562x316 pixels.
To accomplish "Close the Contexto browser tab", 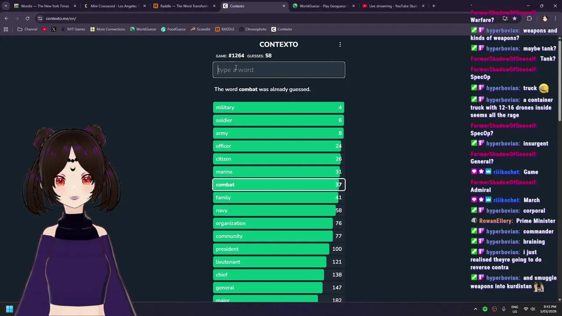I will (284, 6).
